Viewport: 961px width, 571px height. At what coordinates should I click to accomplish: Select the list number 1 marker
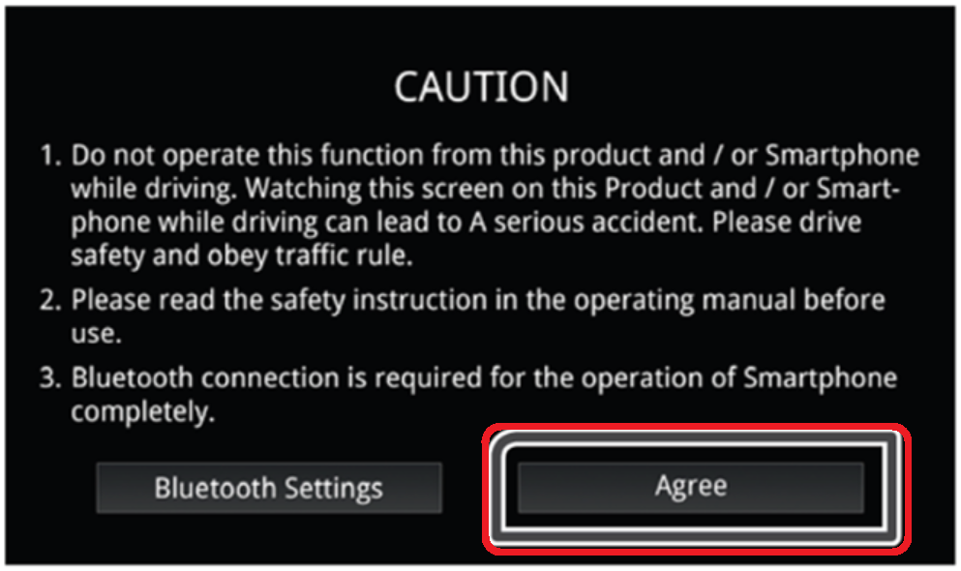click(x=51, y=156)
